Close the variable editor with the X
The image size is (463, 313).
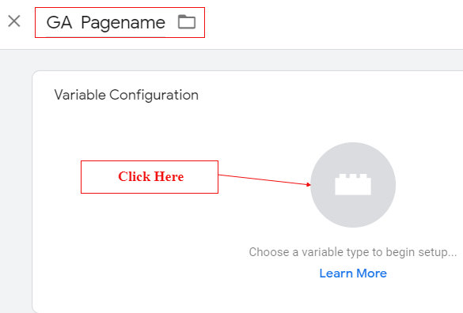(x=14, y=21)
